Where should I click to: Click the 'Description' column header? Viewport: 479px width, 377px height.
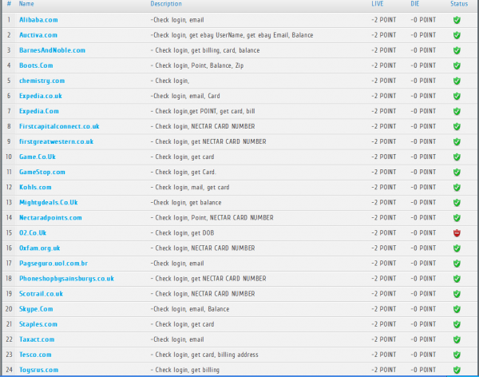[x=166, y=4]
